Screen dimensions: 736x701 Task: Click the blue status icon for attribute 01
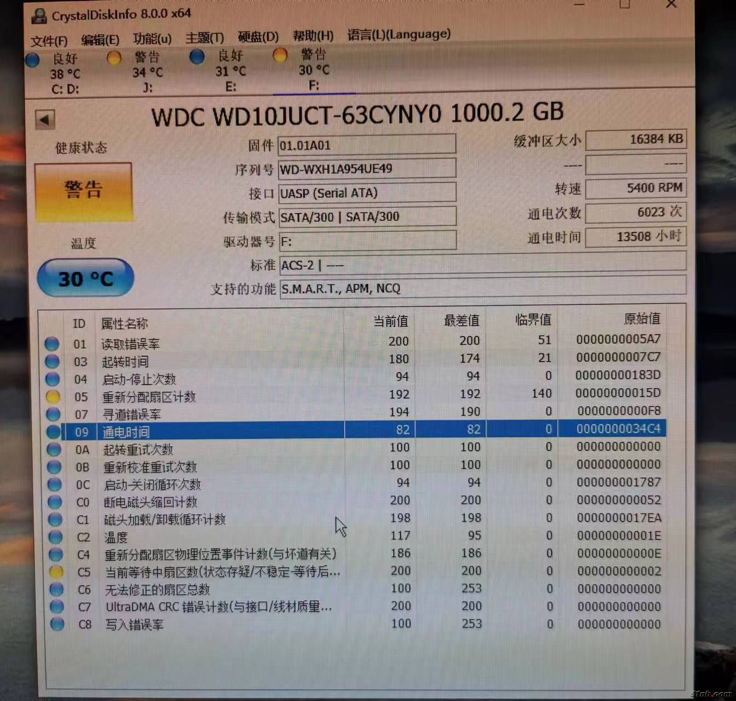(x=52, y=344)
